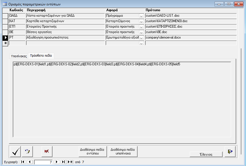Create new record with asterisk navigation button
Image resolution: width=246 pixels, height=166 pixels.
point(70,162)
